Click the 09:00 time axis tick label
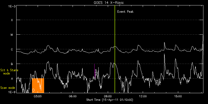The width and height of the screenshot is (208, 104). click(x=108, y=96)
